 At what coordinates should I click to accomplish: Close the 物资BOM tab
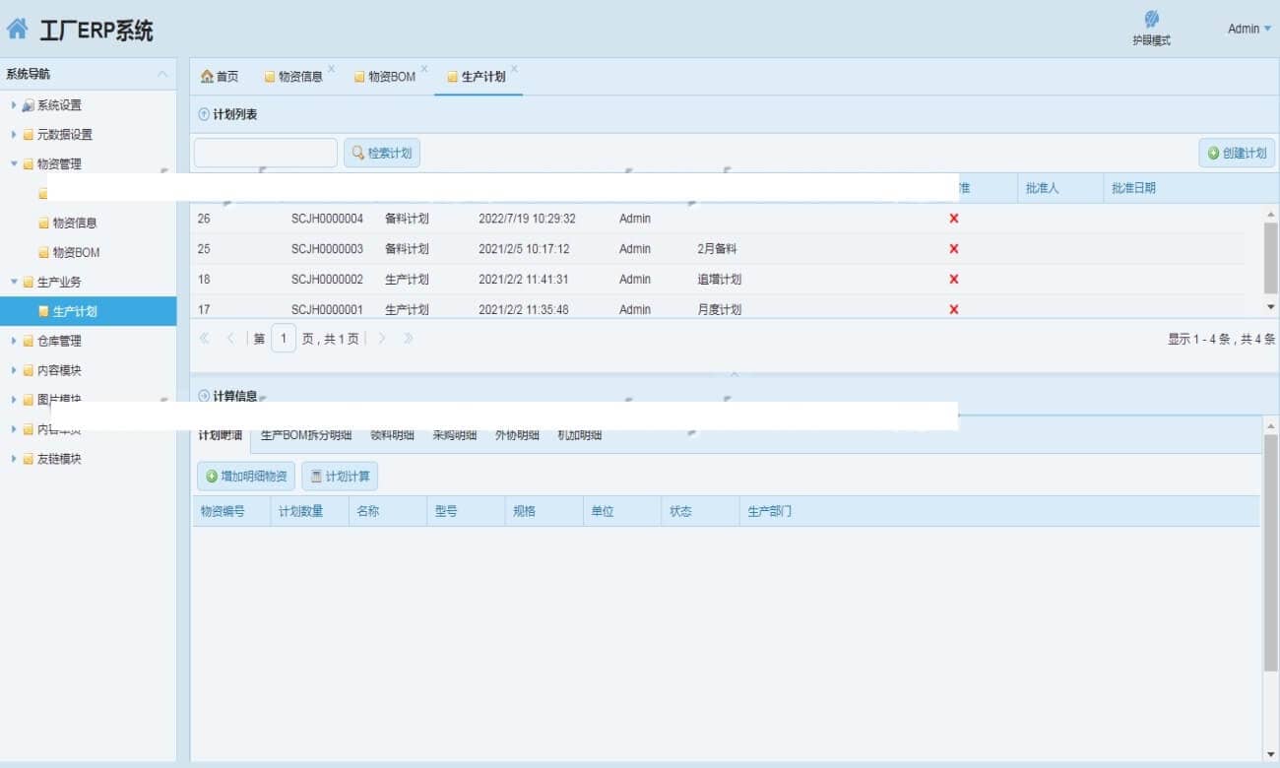pos(424,69)
